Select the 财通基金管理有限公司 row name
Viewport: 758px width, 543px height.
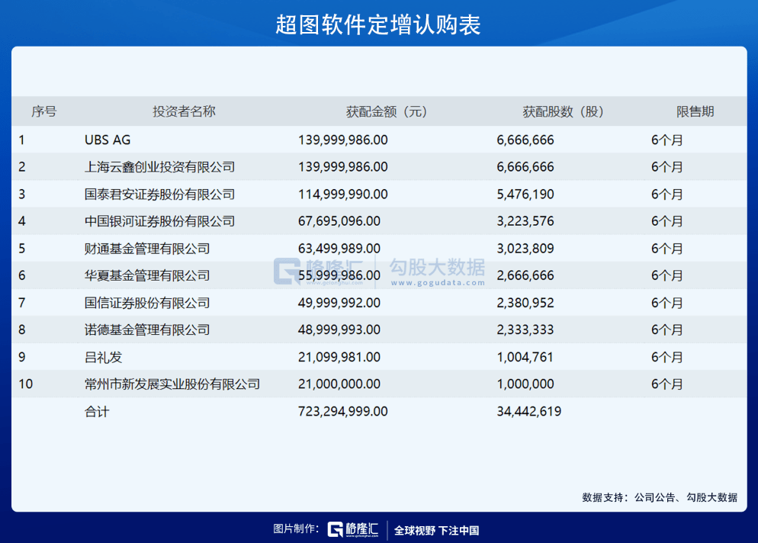[147, 249]
